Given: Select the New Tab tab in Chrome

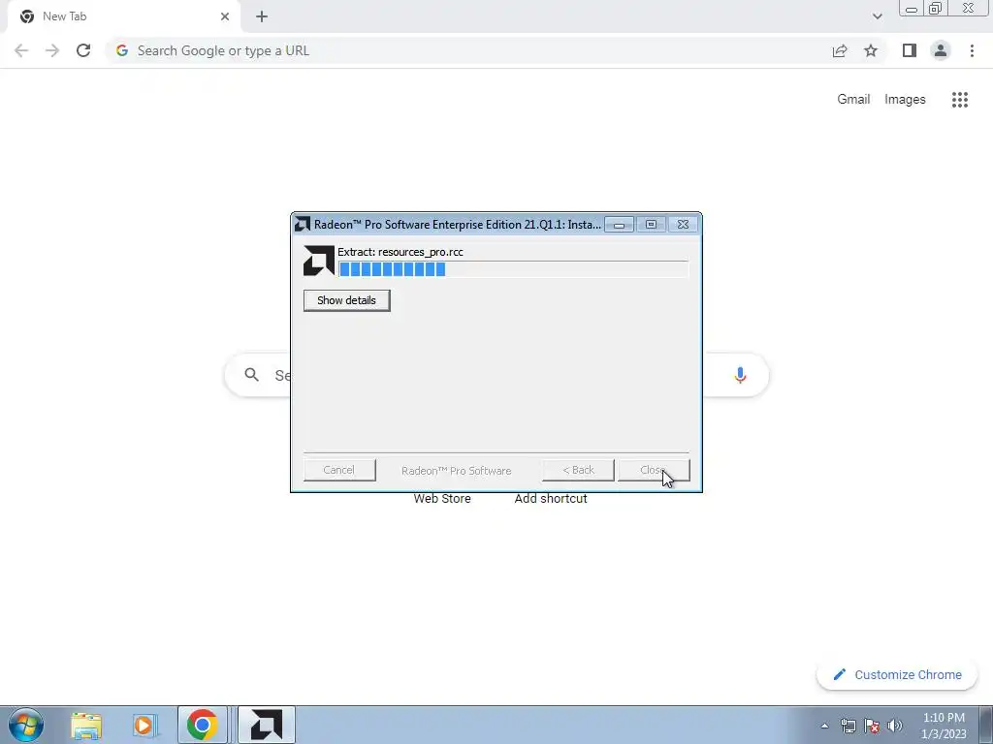Looking at the screenshot, I should tap(123, 16).
